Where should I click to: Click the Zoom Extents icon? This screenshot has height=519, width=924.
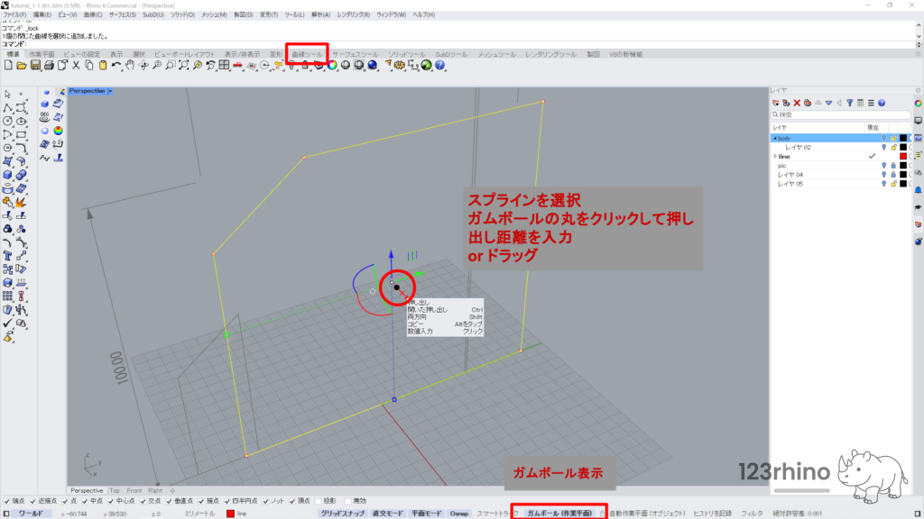point(184,65)
